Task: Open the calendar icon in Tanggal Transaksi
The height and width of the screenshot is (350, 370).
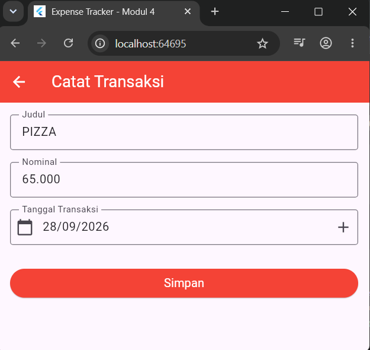Action: (x=25, y=227)
